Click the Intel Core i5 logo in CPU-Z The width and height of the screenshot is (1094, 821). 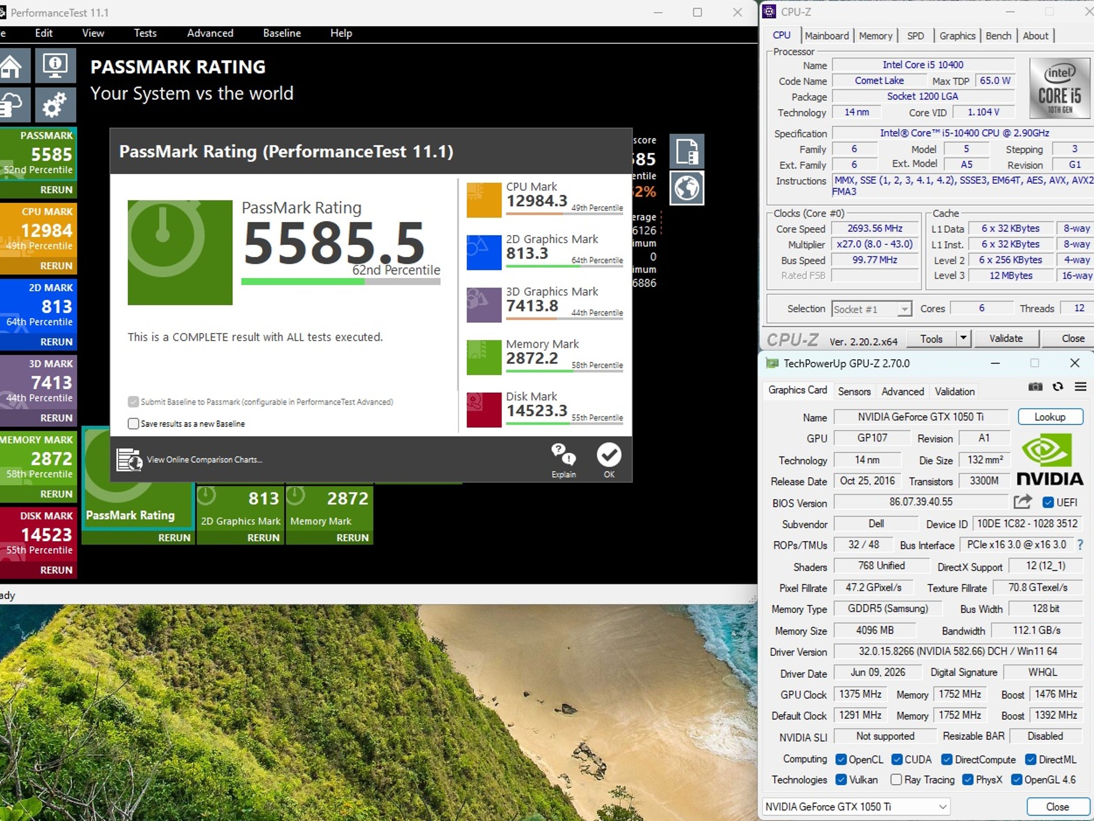click(x=1059, y=88)
